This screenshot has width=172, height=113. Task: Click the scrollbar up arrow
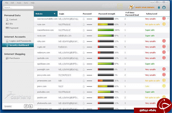click(x=168, y=18)
